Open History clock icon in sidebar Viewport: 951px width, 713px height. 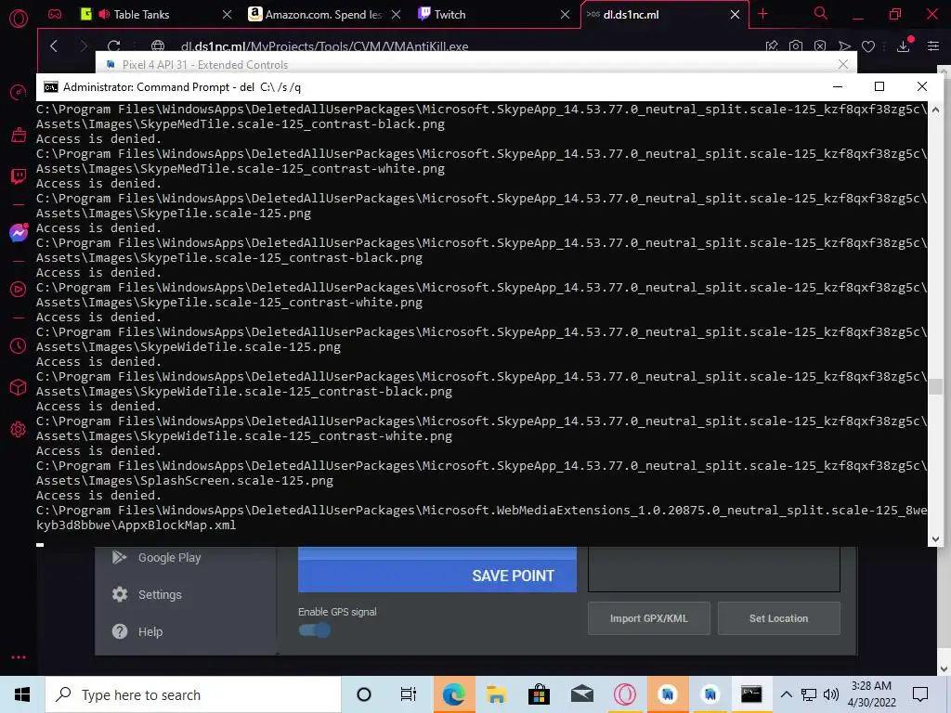19,345
